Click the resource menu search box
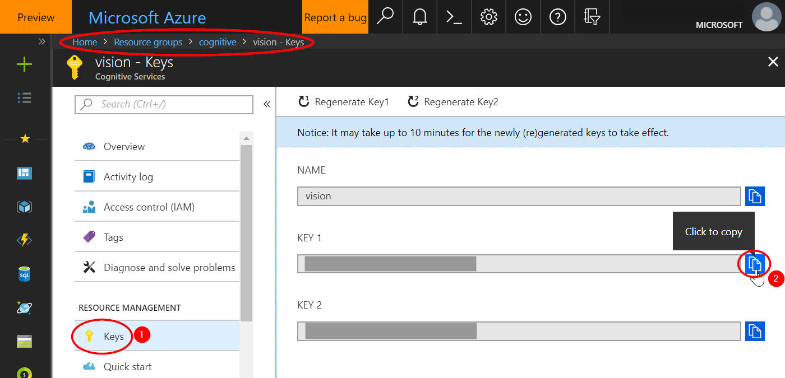 click(164, 104)
